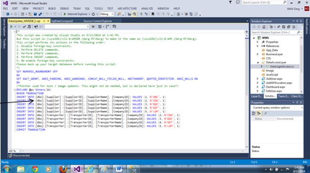Open the Server Explorer side tab
This screenshot has height=173, width=310.
4,27
